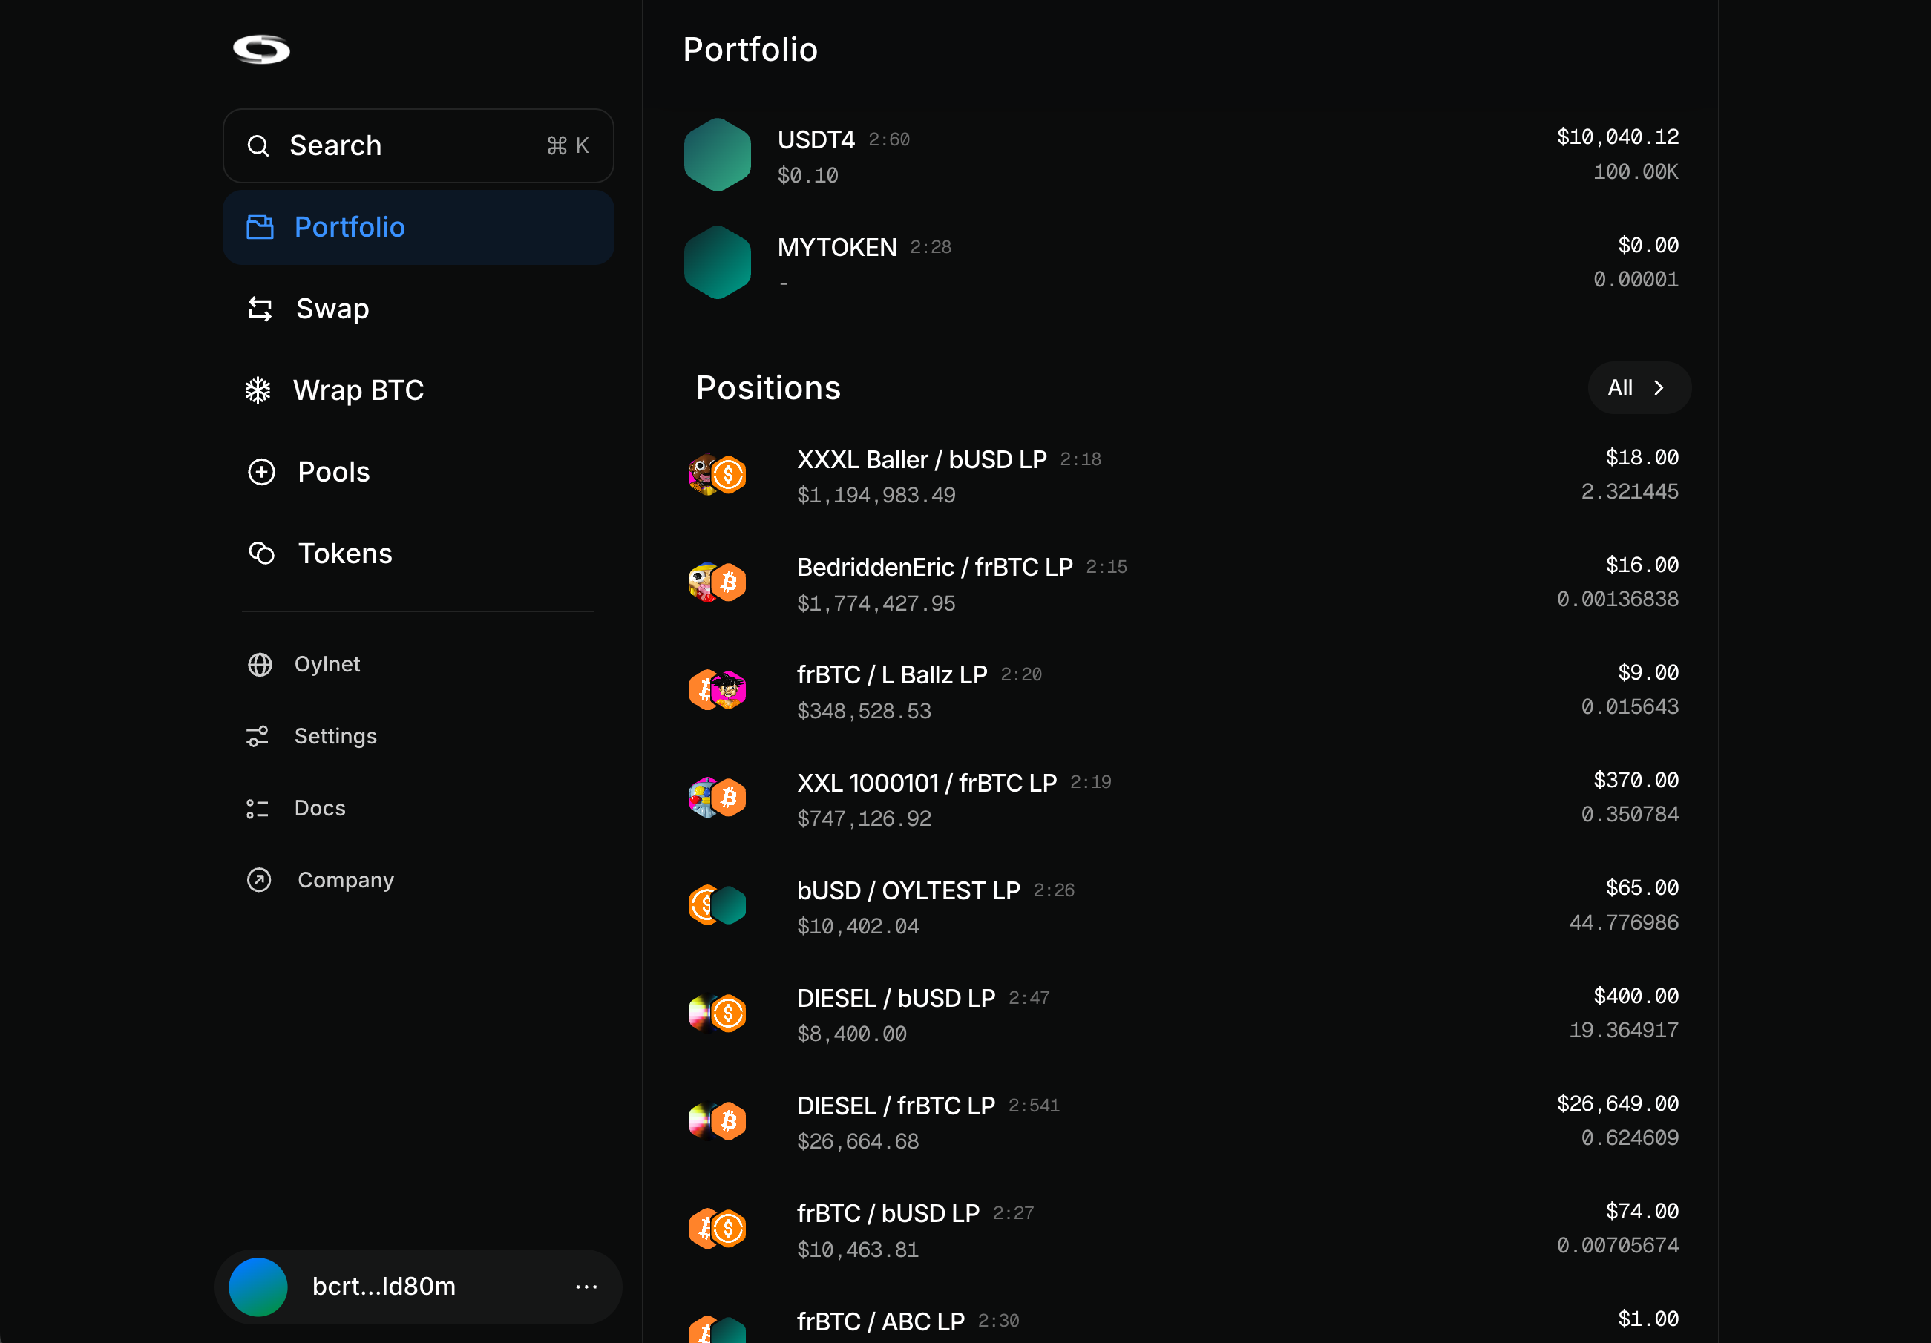Click the Swap arrows icon
This screenshot has height=1343, width=1931.
(260, 309)
